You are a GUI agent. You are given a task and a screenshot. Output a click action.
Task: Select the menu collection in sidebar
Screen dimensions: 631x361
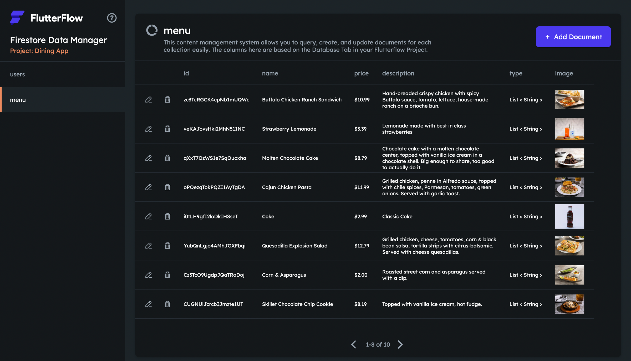18,100
